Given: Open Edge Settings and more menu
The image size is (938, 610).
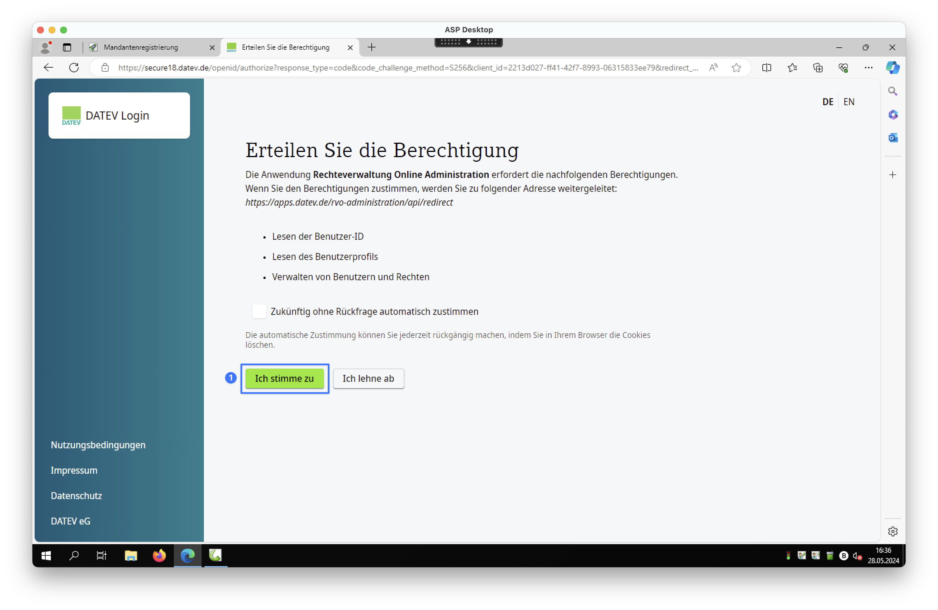Looking at the screenshot, I should (x=868, y=68).
